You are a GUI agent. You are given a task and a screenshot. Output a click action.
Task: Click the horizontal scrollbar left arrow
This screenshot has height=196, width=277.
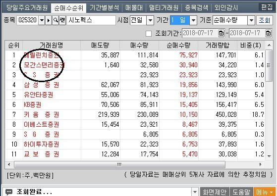(x=9, y=164)
